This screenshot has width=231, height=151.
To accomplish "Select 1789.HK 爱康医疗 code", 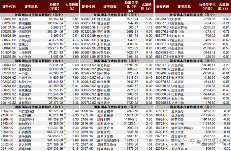I will 161,111.
